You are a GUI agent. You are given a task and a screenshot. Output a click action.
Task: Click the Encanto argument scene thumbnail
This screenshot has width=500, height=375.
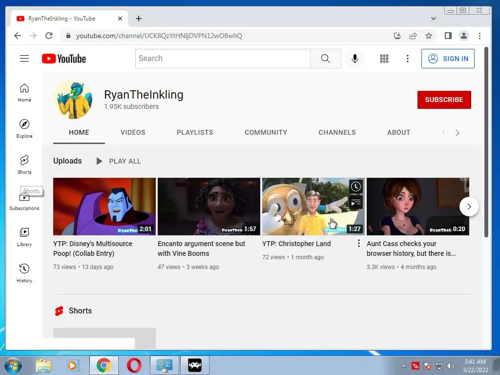click(209, 207)
